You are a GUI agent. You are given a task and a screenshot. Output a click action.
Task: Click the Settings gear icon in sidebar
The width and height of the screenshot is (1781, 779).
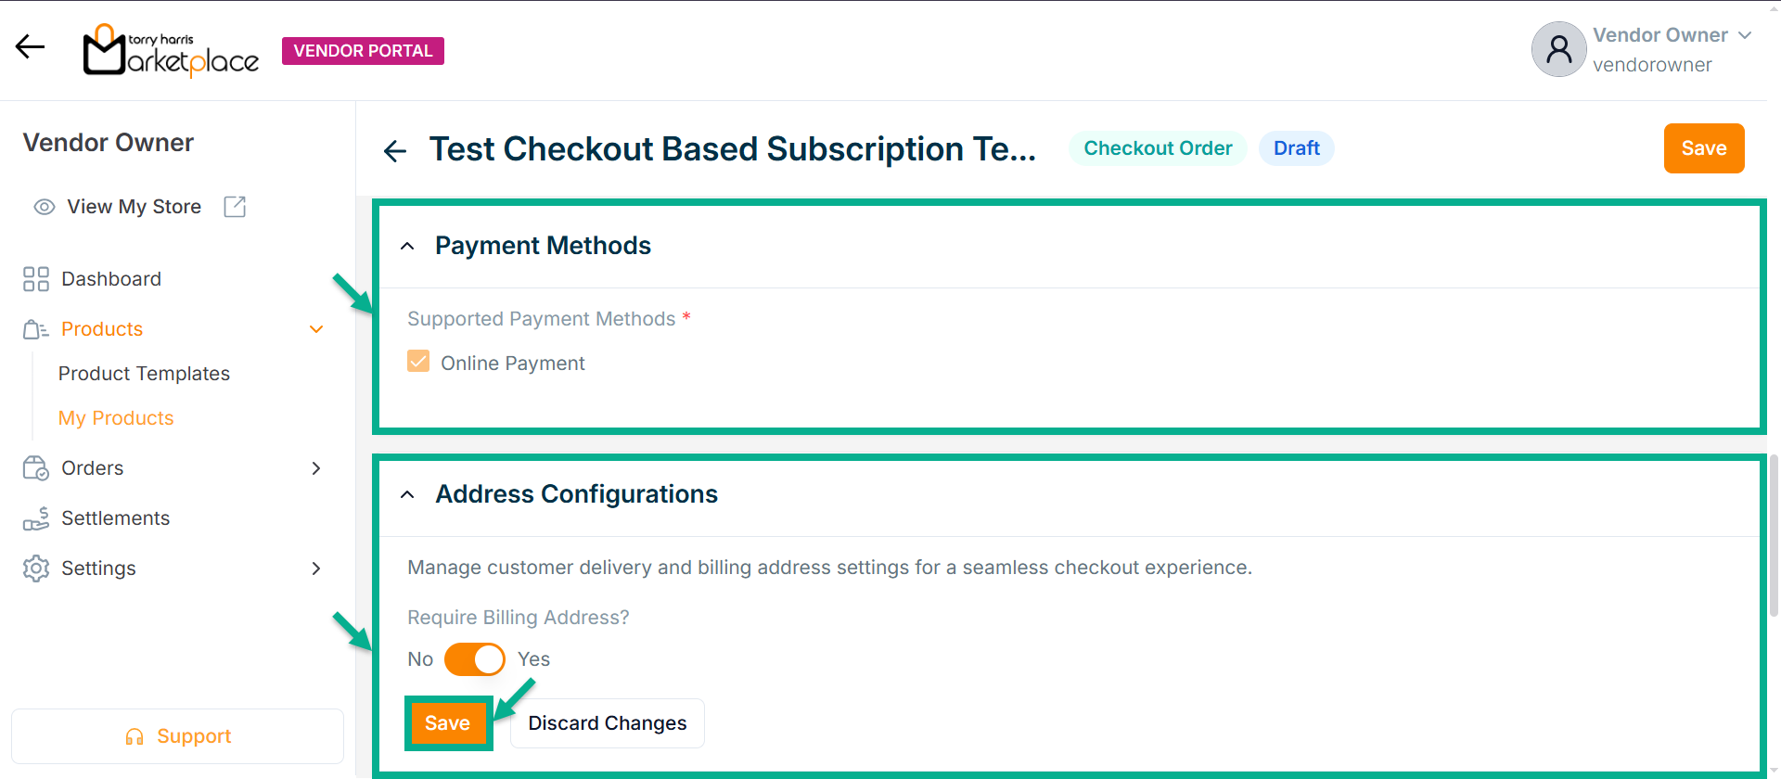(36, 568)
